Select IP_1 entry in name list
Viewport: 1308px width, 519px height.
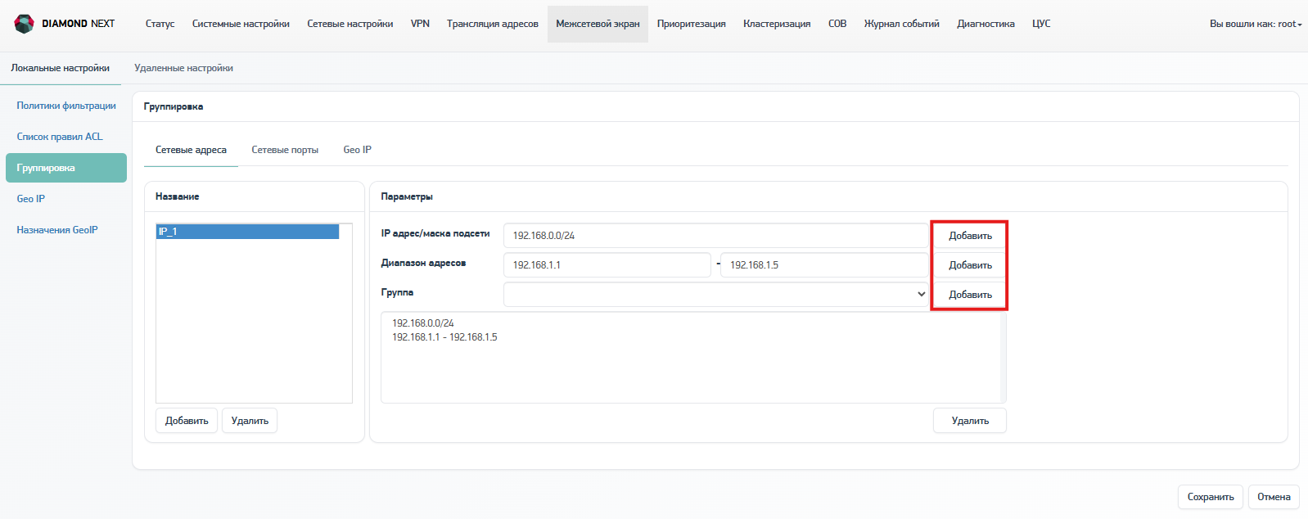[x=248, y=232]
